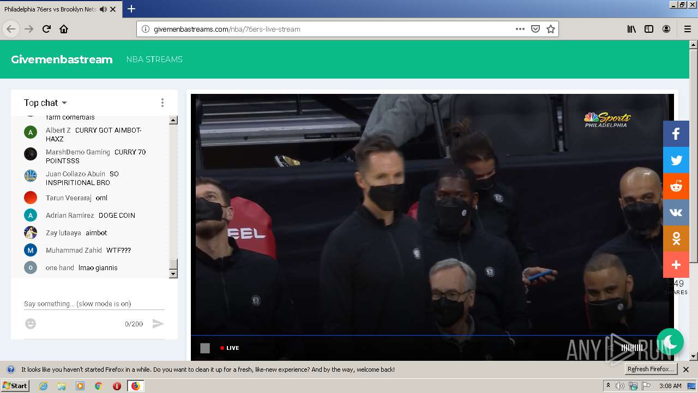The image size is (698, 393).
Task: Expand the Top chat dropdown
Action: coord(45,103)
